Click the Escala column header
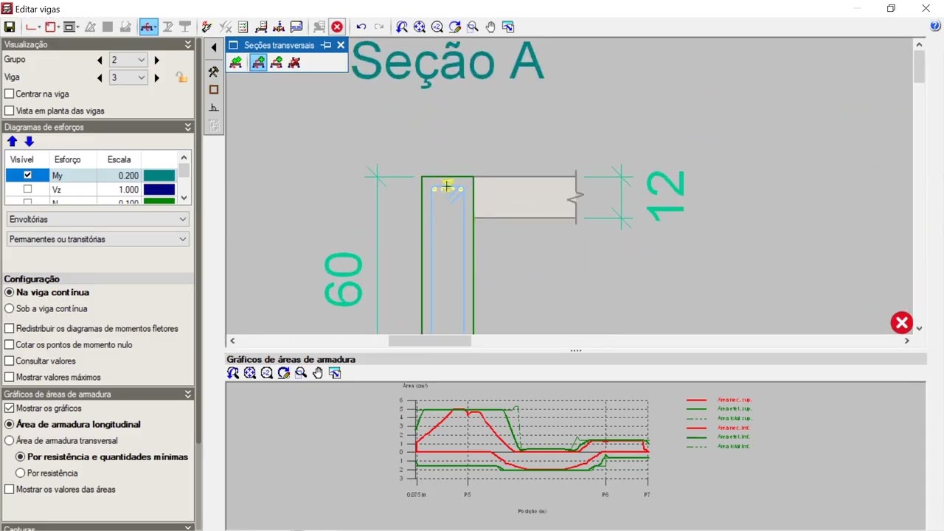This screenshot has width=944, height=531. click(119, 159)
